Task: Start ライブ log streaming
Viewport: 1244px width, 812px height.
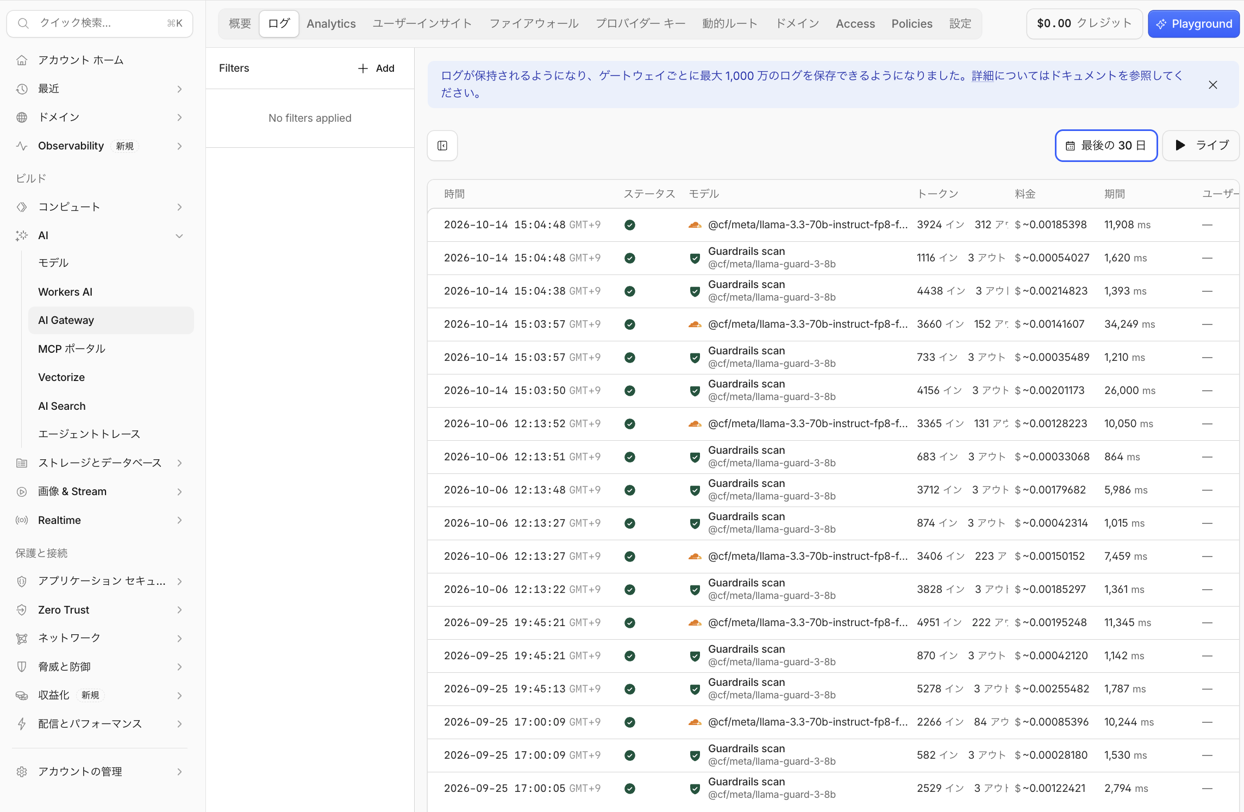Action: click(x=1201, y=146)
